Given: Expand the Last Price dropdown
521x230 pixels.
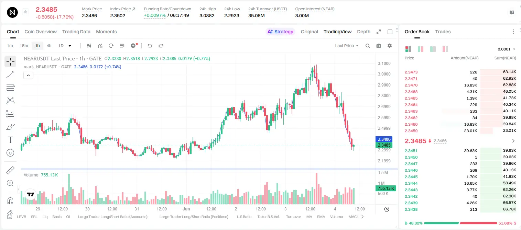Looking at the screenshot, I should [347, 46].
